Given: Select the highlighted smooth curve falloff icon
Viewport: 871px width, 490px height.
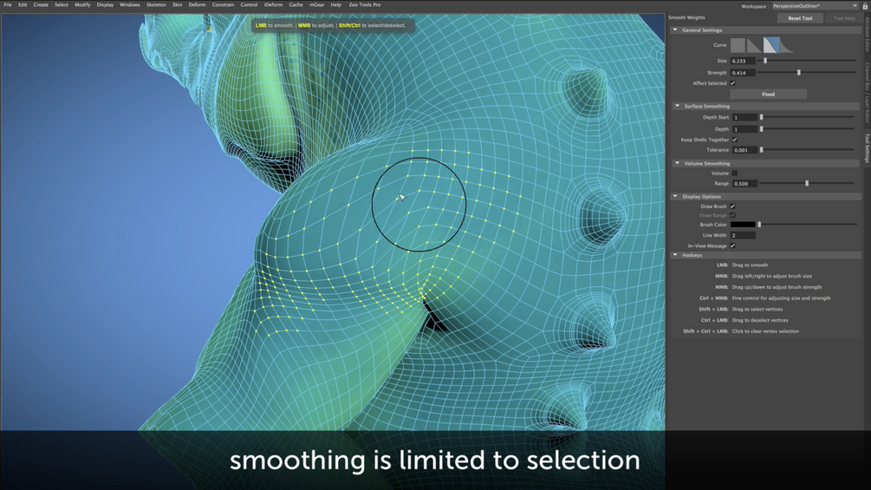Looking at the screenshot, I should 771,45.
